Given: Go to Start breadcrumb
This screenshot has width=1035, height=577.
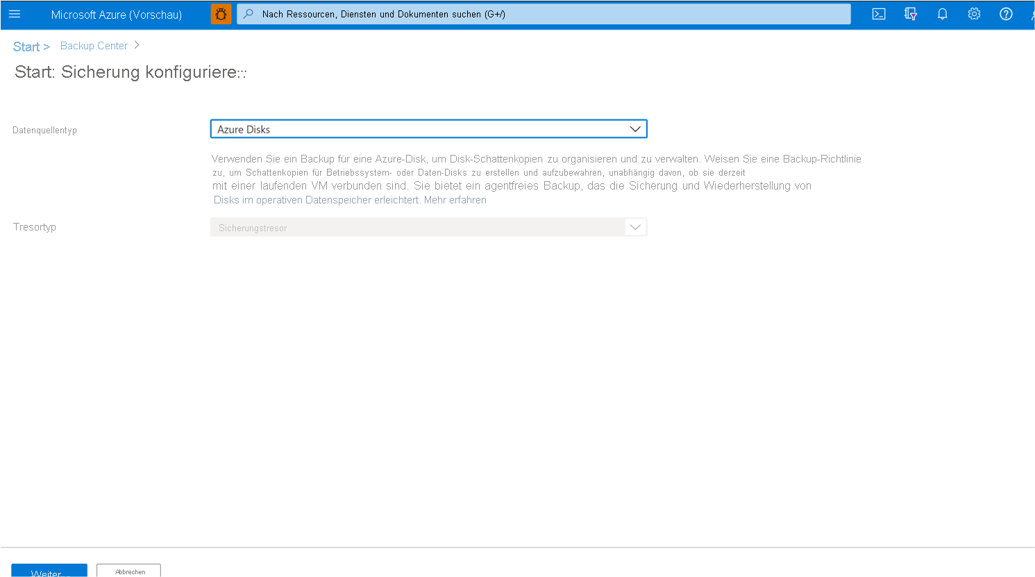Looking at the screenshot, I should [x=26, y=47].
